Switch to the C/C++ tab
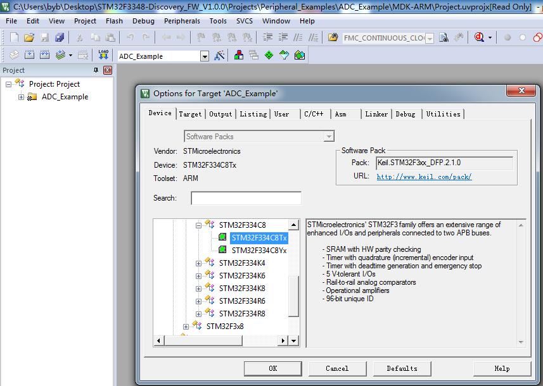The width and height of the screenshot is (543, 386). (x=314, y=114)
